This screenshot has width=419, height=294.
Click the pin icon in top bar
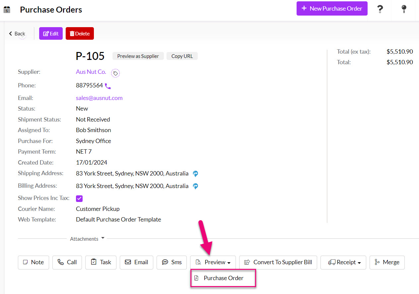coord(404,9)
